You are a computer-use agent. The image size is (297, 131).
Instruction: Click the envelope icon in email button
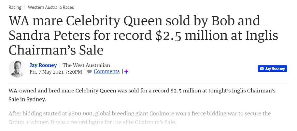261,69
